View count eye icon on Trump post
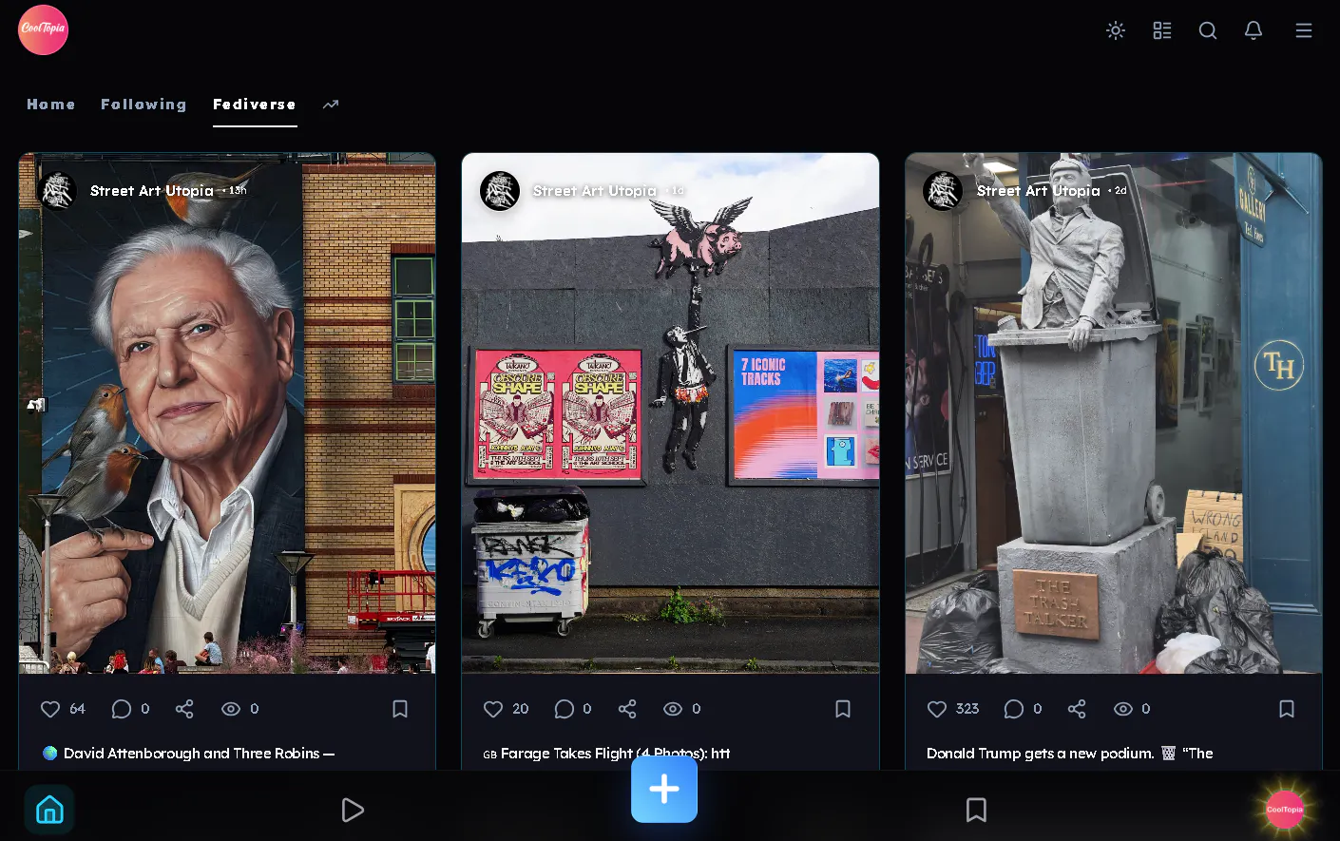 click(1123, 709)
